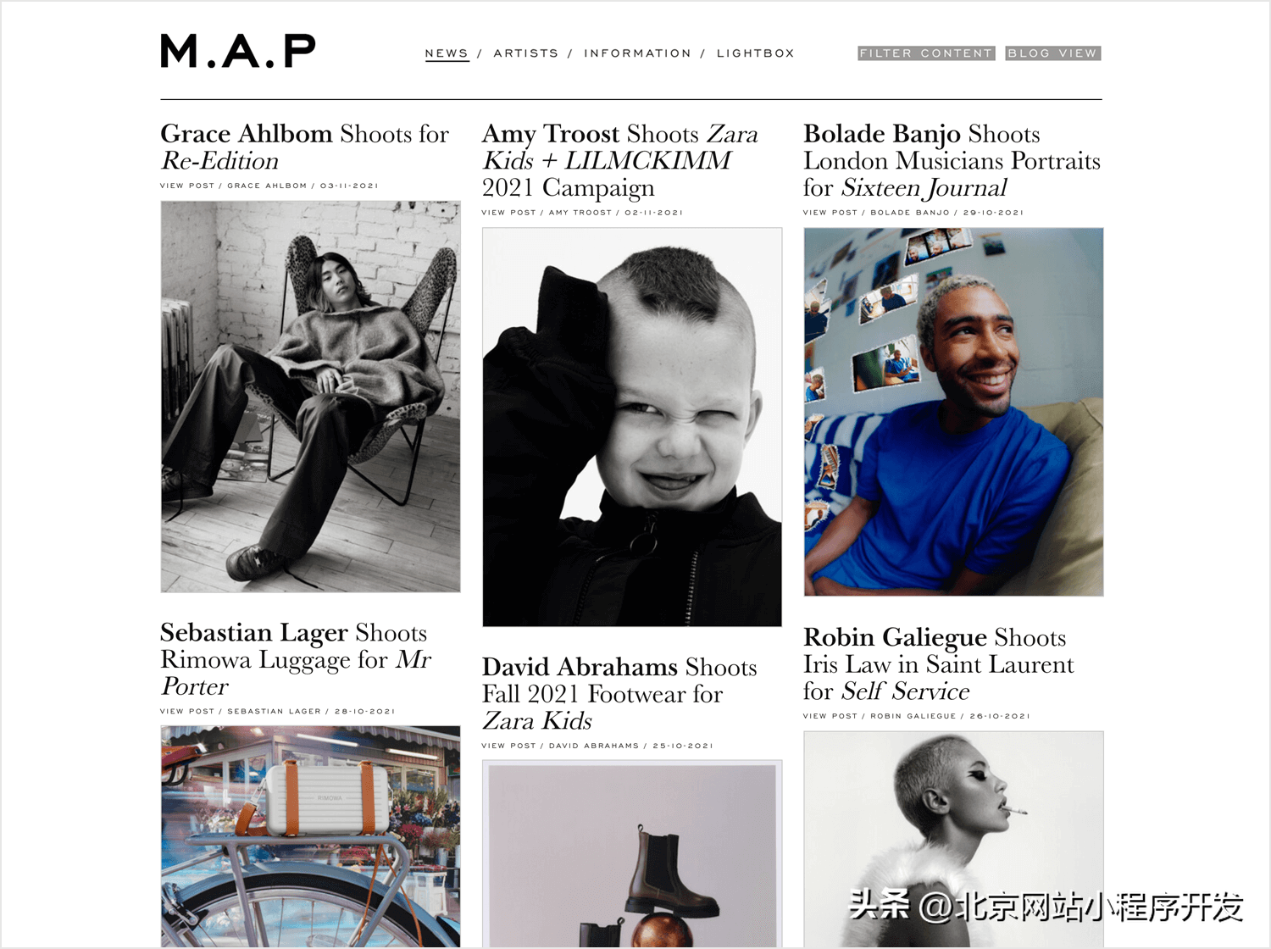
Task: Open the Rimowa case on bicycle photo
Action: pos(311,836)
